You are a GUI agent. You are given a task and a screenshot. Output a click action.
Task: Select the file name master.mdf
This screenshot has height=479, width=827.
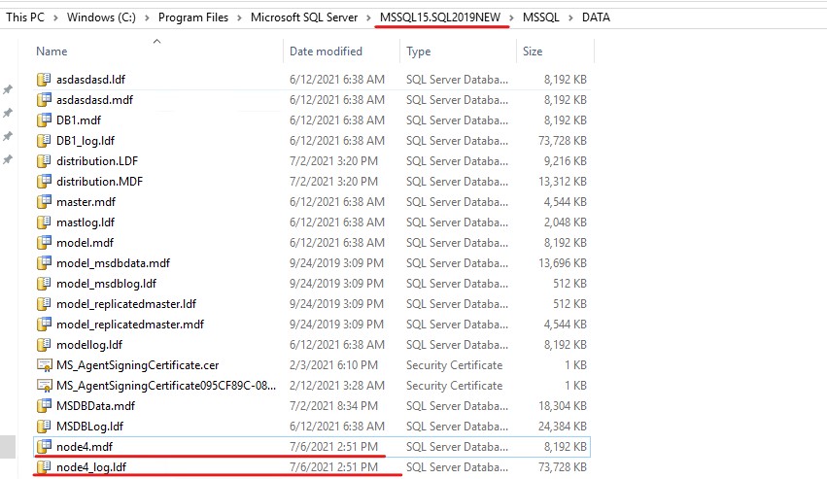tap(86, 202)
